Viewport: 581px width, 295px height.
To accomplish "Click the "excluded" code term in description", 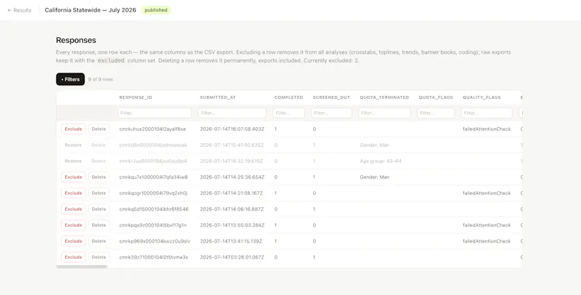I will pyautogui.click(x=111, y=60).
